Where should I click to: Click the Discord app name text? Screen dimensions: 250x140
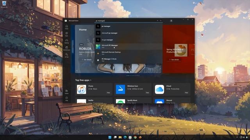pyautogui.click(x=169, y=100)
